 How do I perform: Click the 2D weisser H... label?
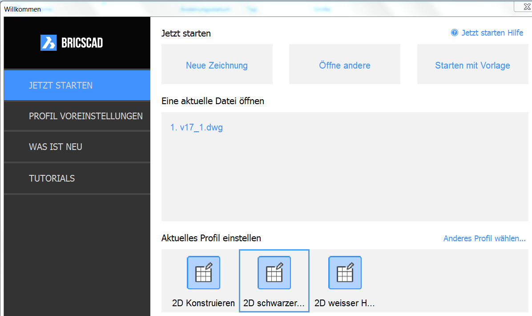pos(344,303)
